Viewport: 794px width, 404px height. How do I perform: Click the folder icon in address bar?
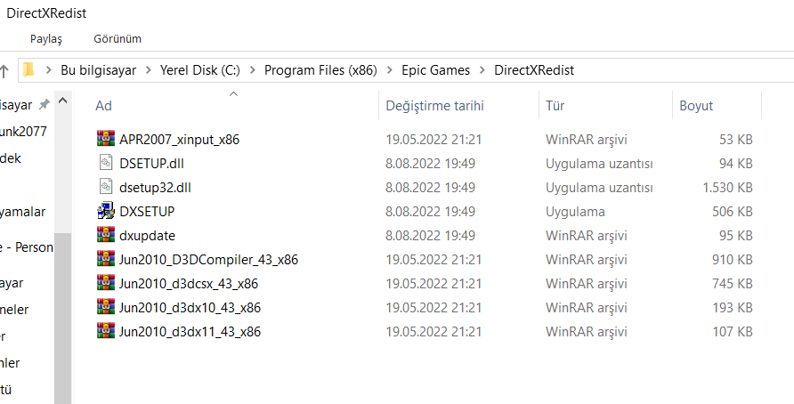click(x=29, y=70)
